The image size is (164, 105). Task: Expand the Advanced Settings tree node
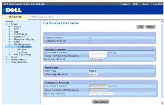9,54
